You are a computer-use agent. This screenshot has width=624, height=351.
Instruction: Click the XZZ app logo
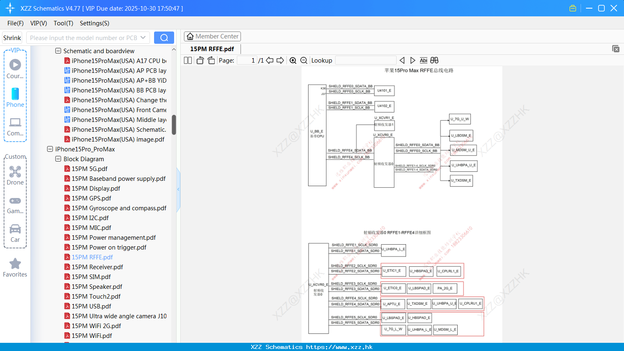tap(10, 8)
